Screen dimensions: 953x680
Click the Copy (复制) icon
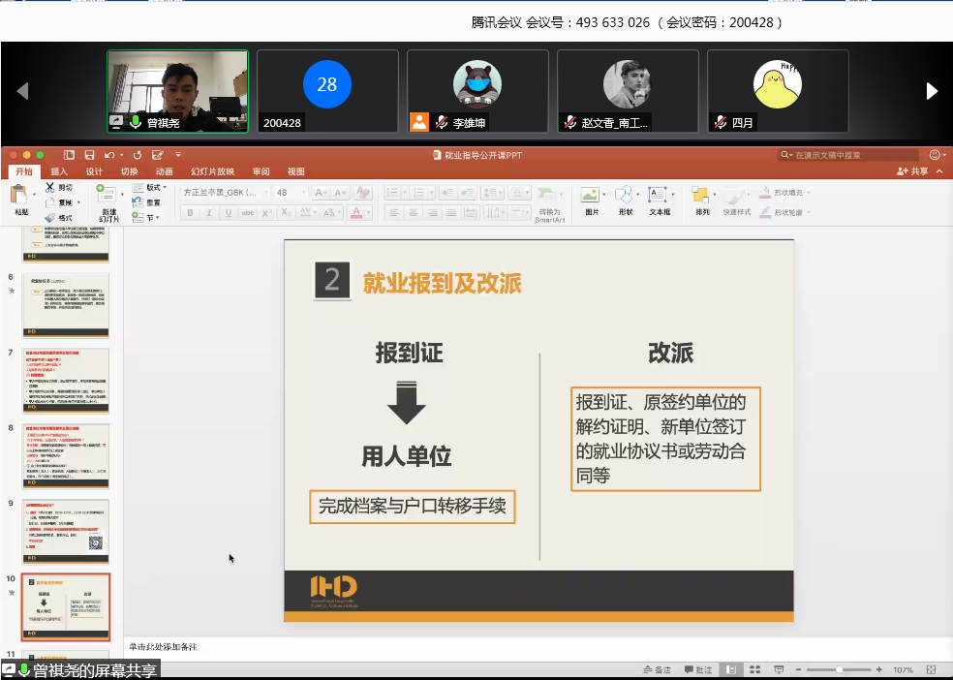49,202
